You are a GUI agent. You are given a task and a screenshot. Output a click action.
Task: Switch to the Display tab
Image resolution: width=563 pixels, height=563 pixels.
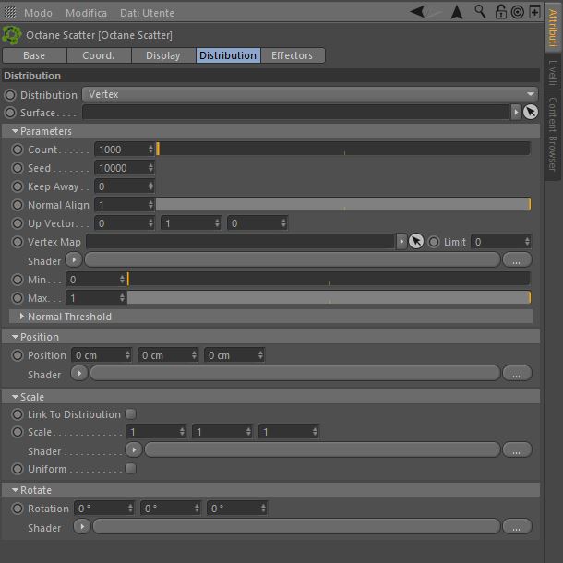163,55
